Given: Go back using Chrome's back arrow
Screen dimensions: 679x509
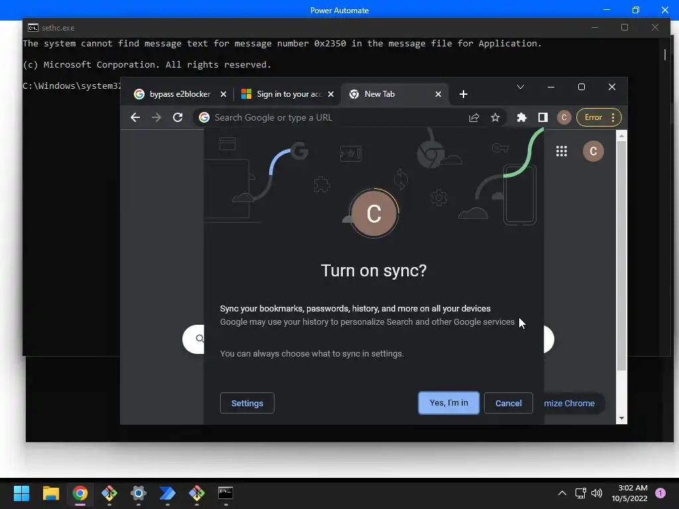Looking at the screenshot, I should 135,117.
